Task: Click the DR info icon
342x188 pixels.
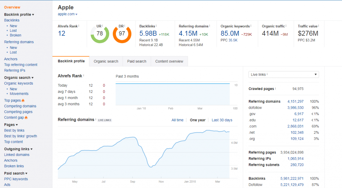Action: (125, 26)
